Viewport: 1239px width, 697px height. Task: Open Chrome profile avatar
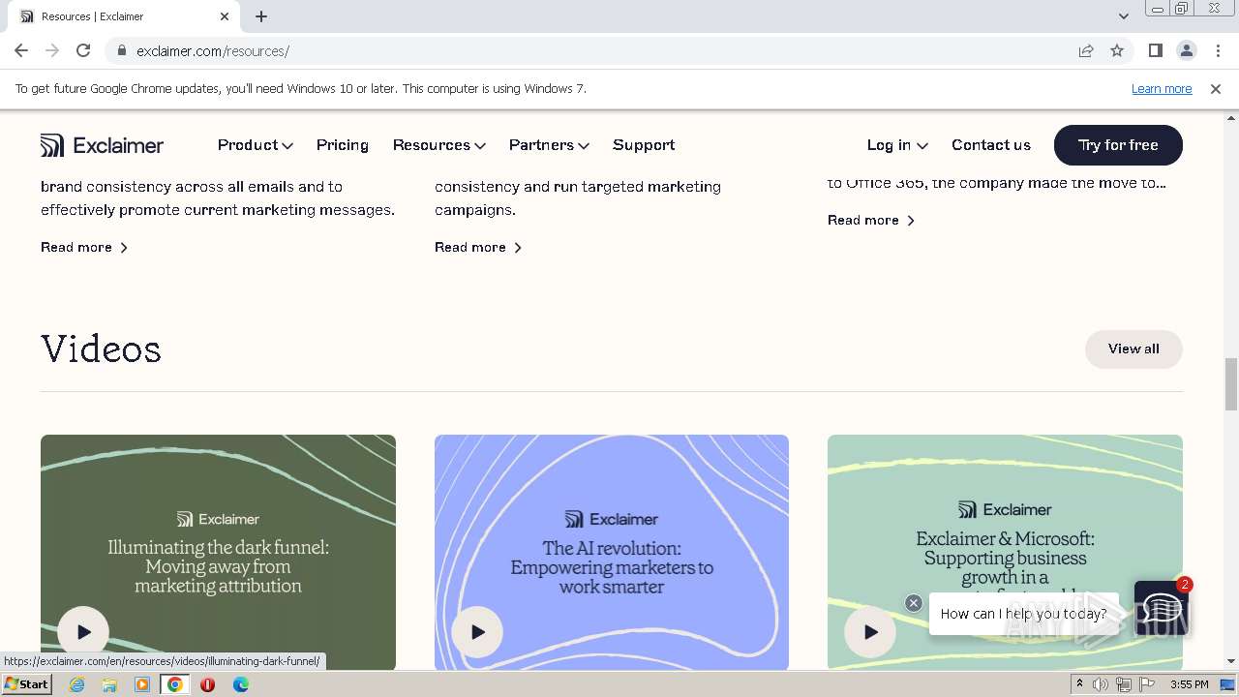1187,50
